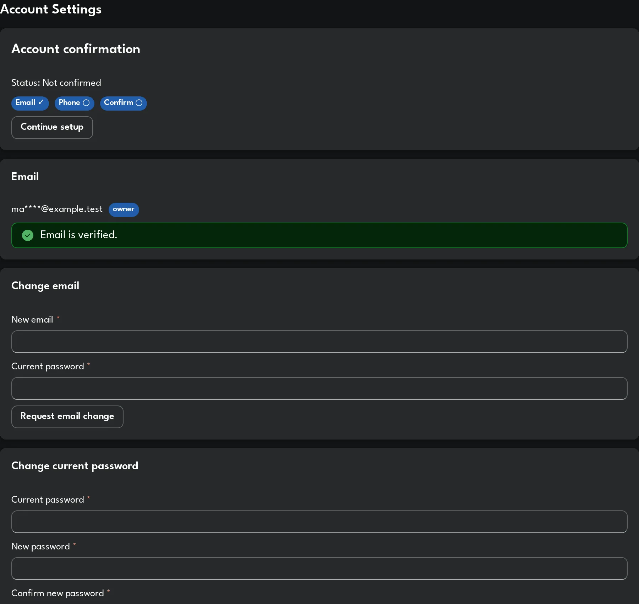
Task: Click the Account confirmation heading
Action: click(x=76, y=49)
